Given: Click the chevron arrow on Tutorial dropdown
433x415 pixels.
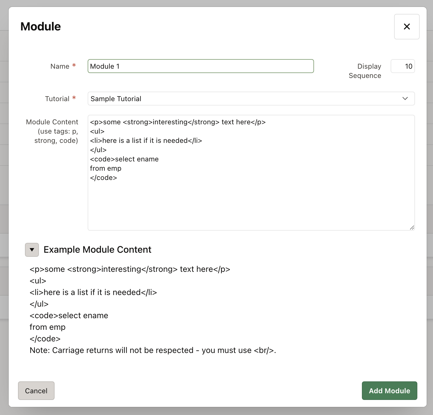Looking at the screenshot, I should coord(405,99).
